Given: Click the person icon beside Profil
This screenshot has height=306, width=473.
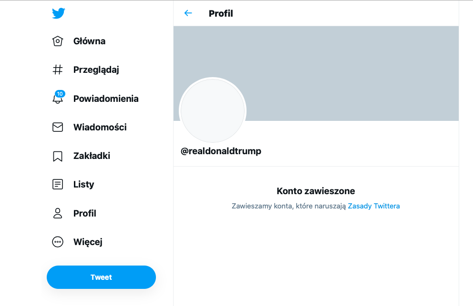Looking at the screenshot, I should pyautogui.click(x=58, y=213).
